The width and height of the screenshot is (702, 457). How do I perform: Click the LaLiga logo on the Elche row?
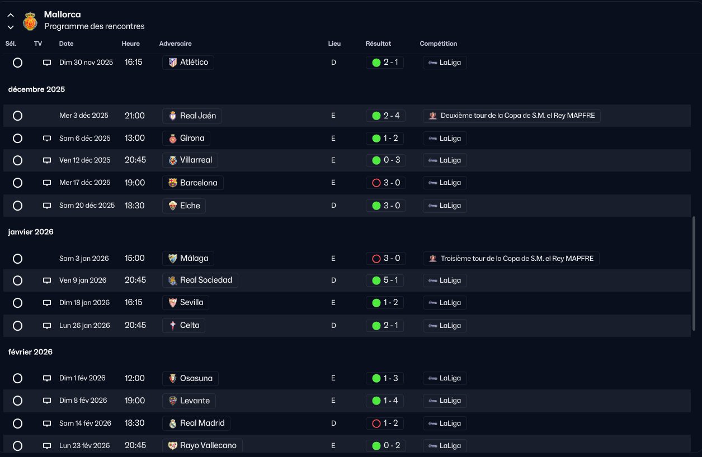point(432,206)
